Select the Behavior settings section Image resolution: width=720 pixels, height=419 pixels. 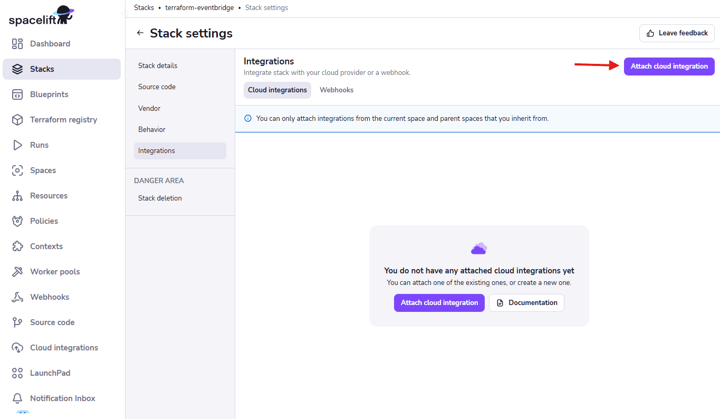pos(180,129)
